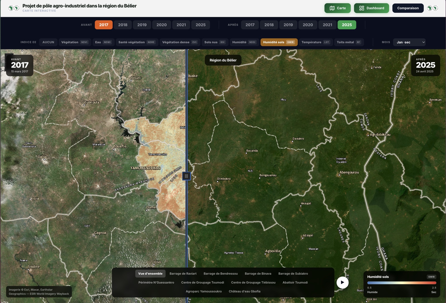This screenshot has width=446, height=303.
Task: Enable the Végétation NDVI index
Action: point(75,42)
